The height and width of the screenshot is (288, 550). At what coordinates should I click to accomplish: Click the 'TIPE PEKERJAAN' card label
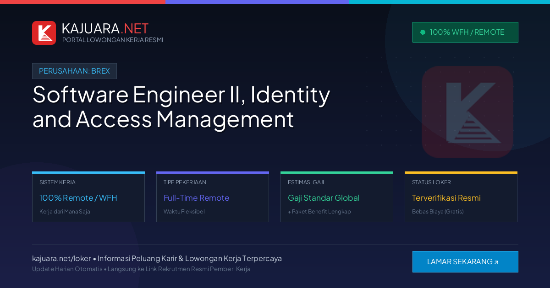click(x=185, y=182)
